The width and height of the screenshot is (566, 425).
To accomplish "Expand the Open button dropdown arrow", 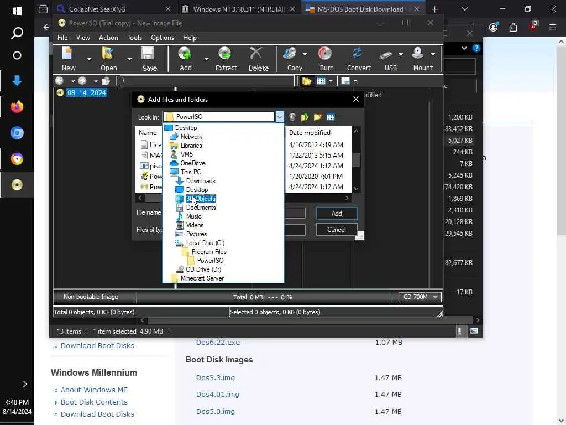I will tap(129, 59).
